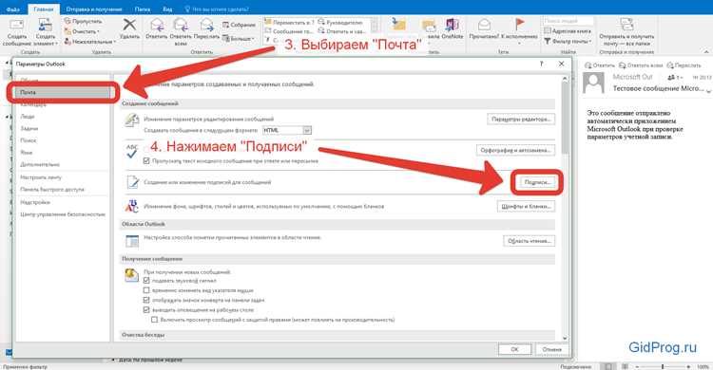This screenshot has height=370, width=713.
Task: Select Настроить ленту in the options sidebar
Action: pyautogui.click(x=63, y=177)
